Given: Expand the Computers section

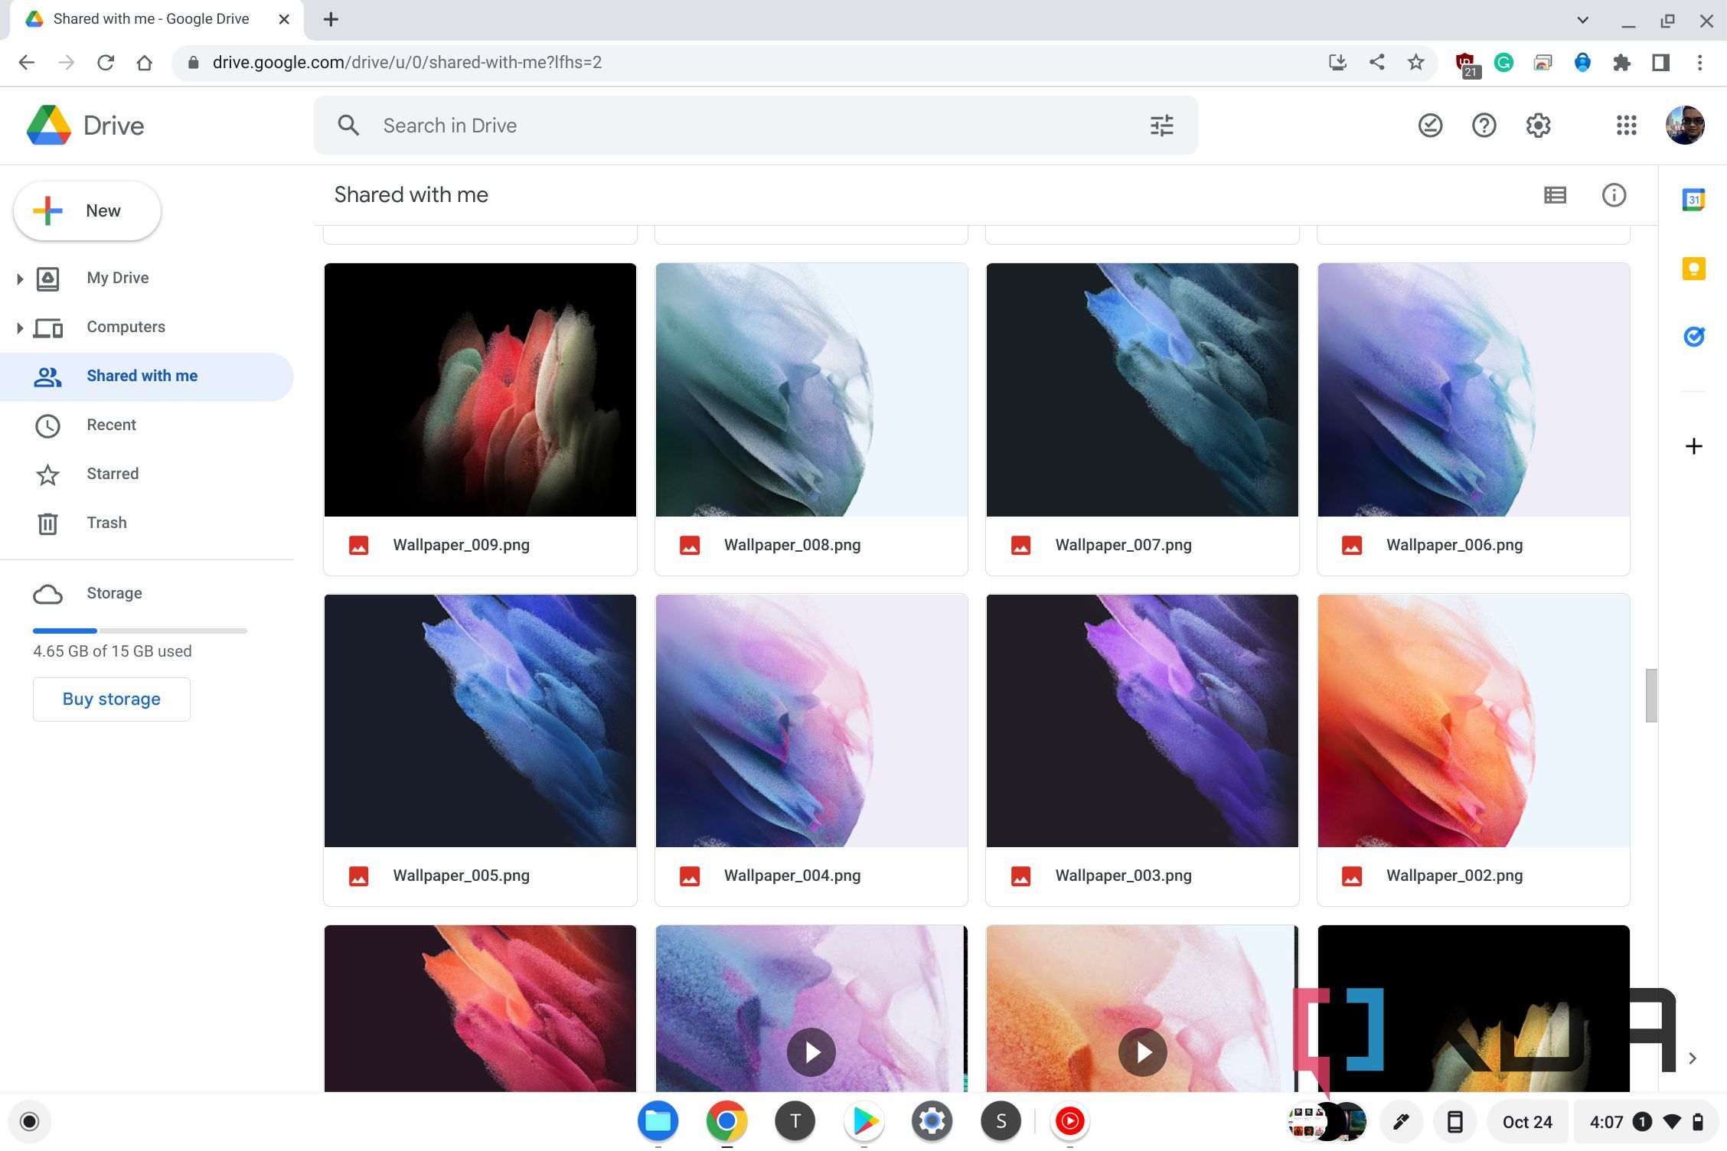Looking at the screenshot, I should [x=19, y=328].
